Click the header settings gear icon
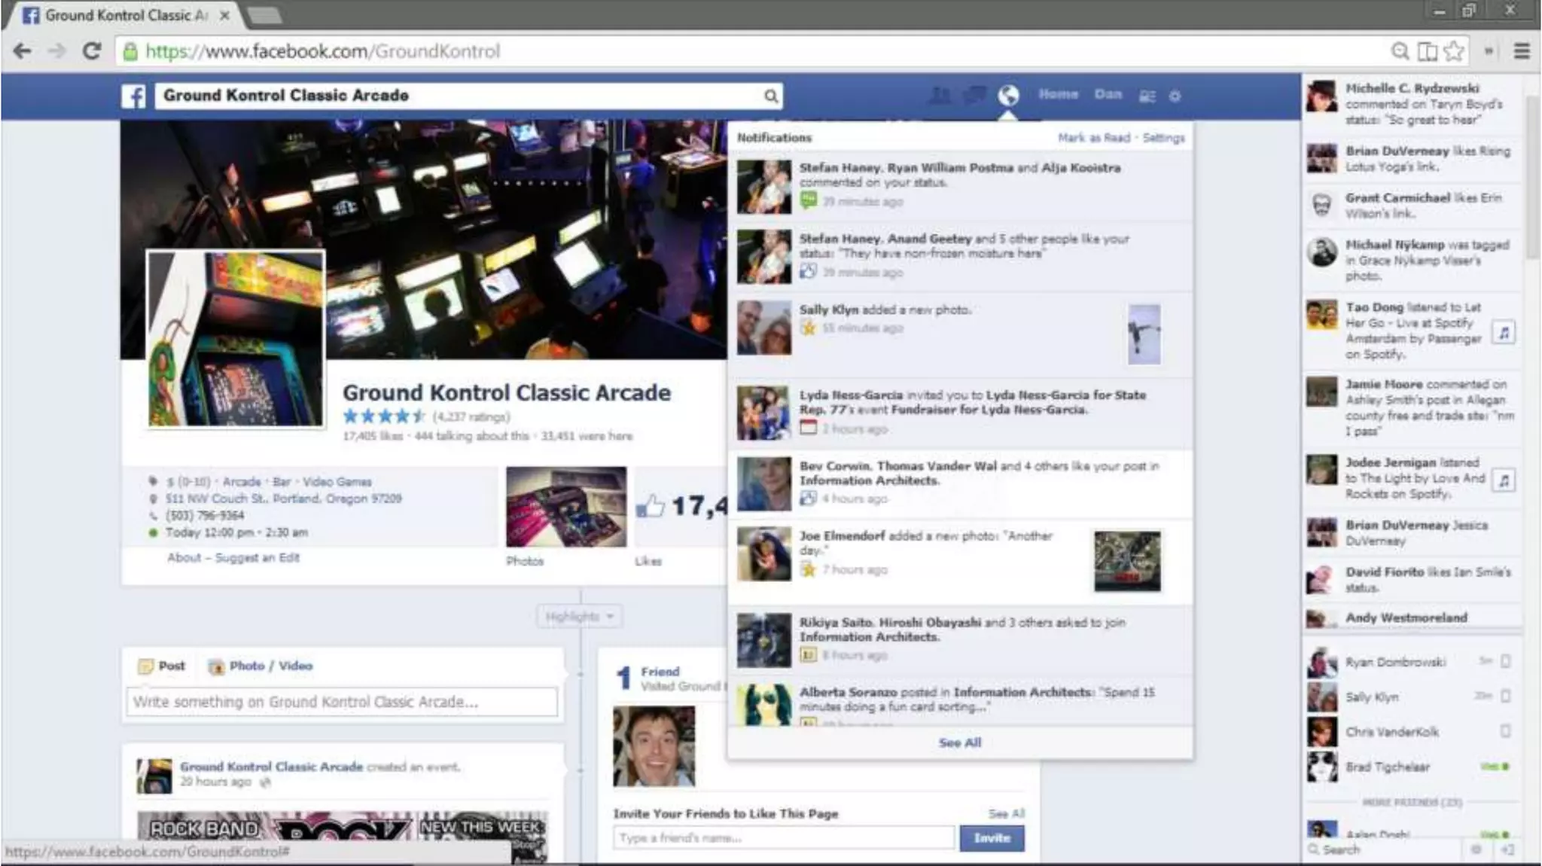This screenshot has width=1542, height=866. tap(1175, 96)
